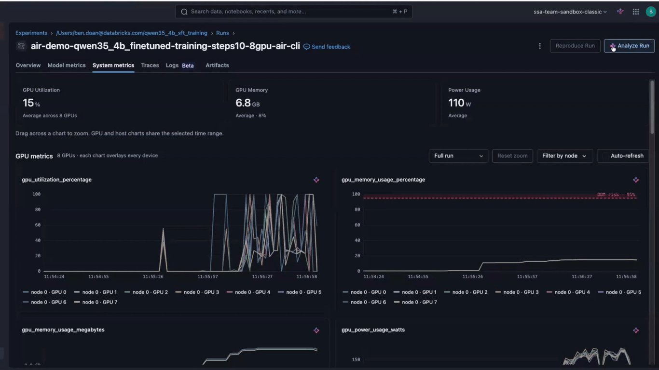Image resolution: width=659 pixels, height=370 pixels.
Task: Click inside the gpu_memory_usage_percentage chart plot
Action: pyautogui.click(x=500, y=233)
